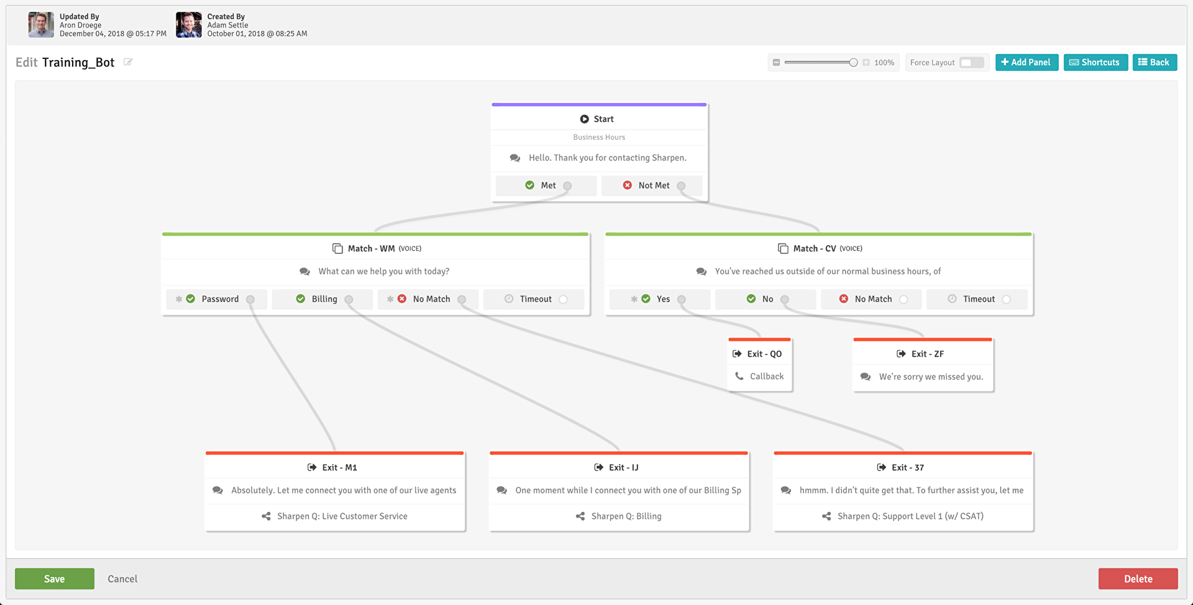1193x605 pixels.
Task: Click the Match - CV Timeout connector circle
Action: [x=1006, y=299]
